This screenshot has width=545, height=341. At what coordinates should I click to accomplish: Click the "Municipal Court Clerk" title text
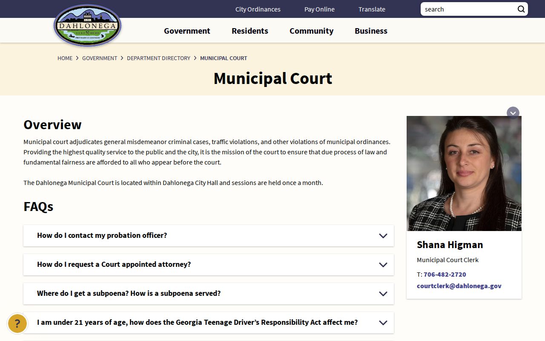pyautogui.click(x=447, y=260)
